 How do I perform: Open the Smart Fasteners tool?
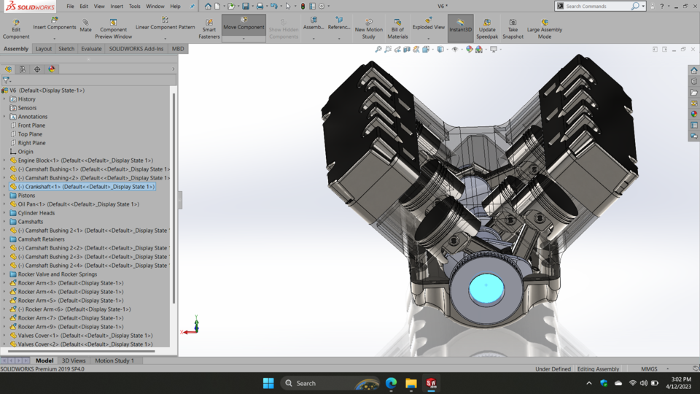(209, 29)
